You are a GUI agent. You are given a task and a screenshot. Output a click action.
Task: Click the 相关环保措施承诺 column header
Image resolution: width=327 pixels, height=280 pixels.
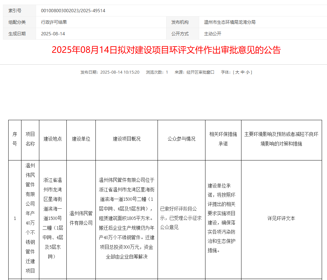click(x=223, y=139)
